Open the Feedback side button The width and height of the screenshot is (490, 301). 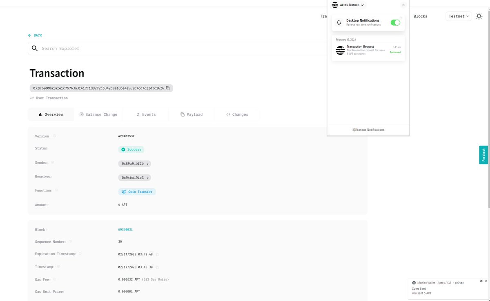click(483, 155)
